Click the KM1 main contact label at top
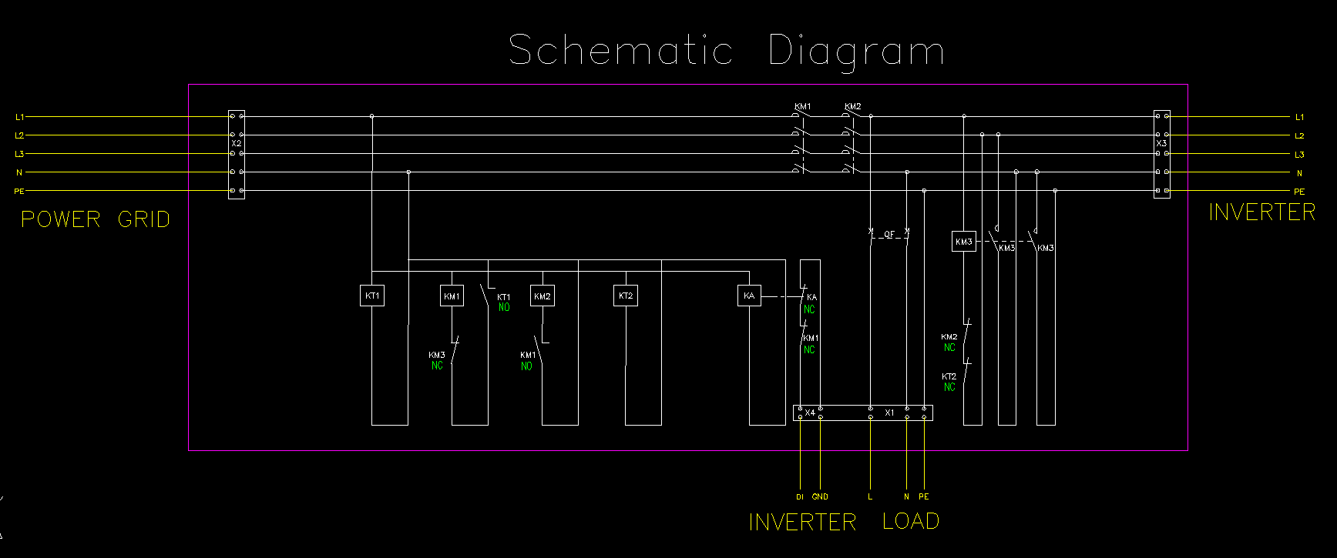1337x558 pixels. point(803,106)
